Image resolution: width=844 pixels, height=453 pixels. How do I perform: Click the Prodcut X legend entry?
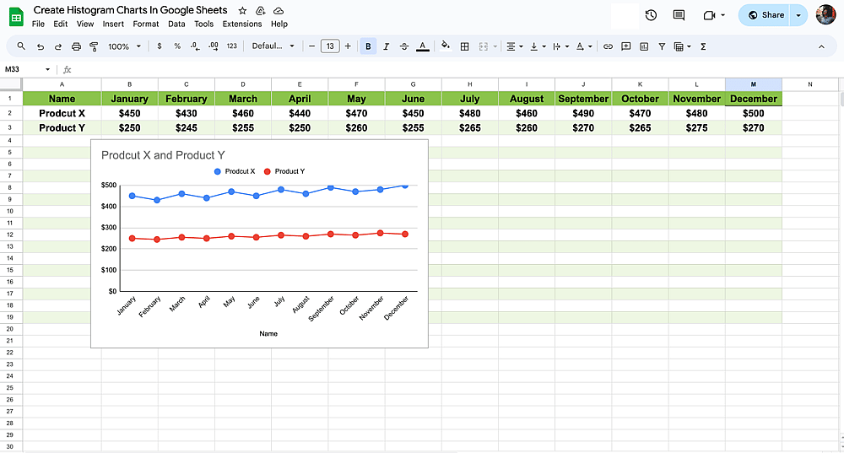coord(235,171)
